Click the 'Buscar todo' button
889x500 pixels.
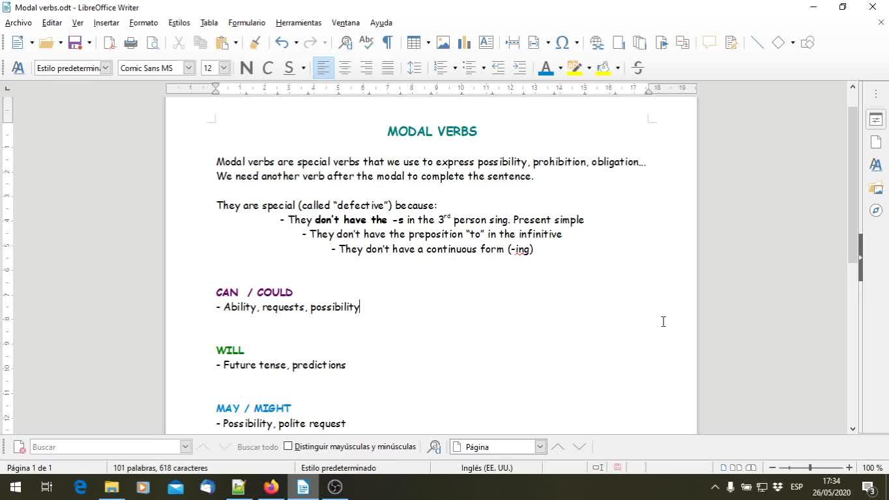[257, 447]
